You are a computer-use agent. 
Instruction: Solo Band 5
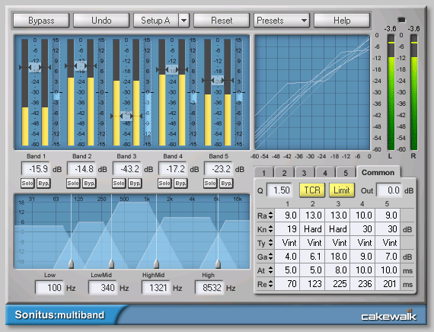tap(210, 183)
